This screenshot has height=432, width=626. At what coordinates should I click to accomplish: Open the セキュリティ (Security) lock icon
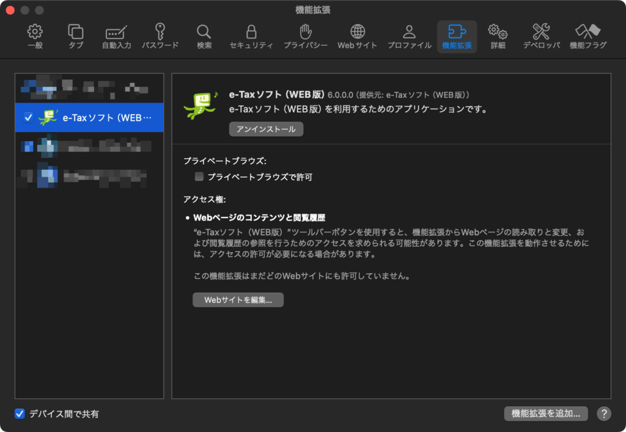251,37
